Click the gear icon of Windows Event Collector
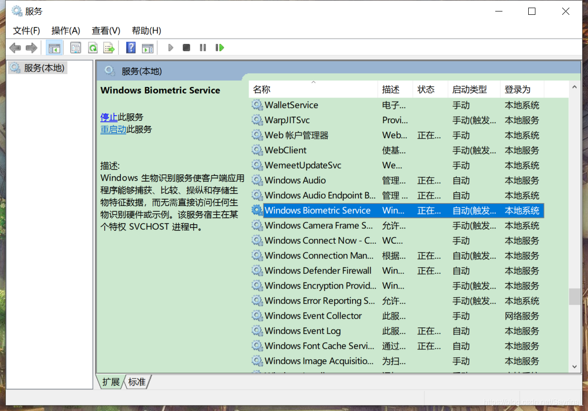The image size is (588, 411). point(257,316)
